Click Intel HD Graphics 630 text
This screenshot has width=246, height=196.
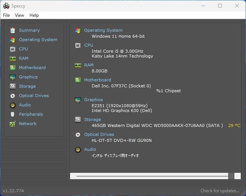122,111
